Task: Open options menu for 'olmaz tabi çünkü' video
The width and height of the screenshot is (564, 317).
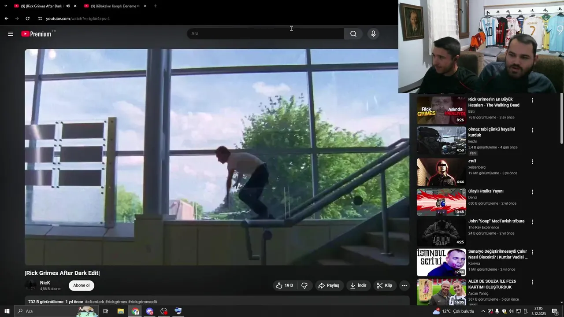Action: click(x=532, y=130)
